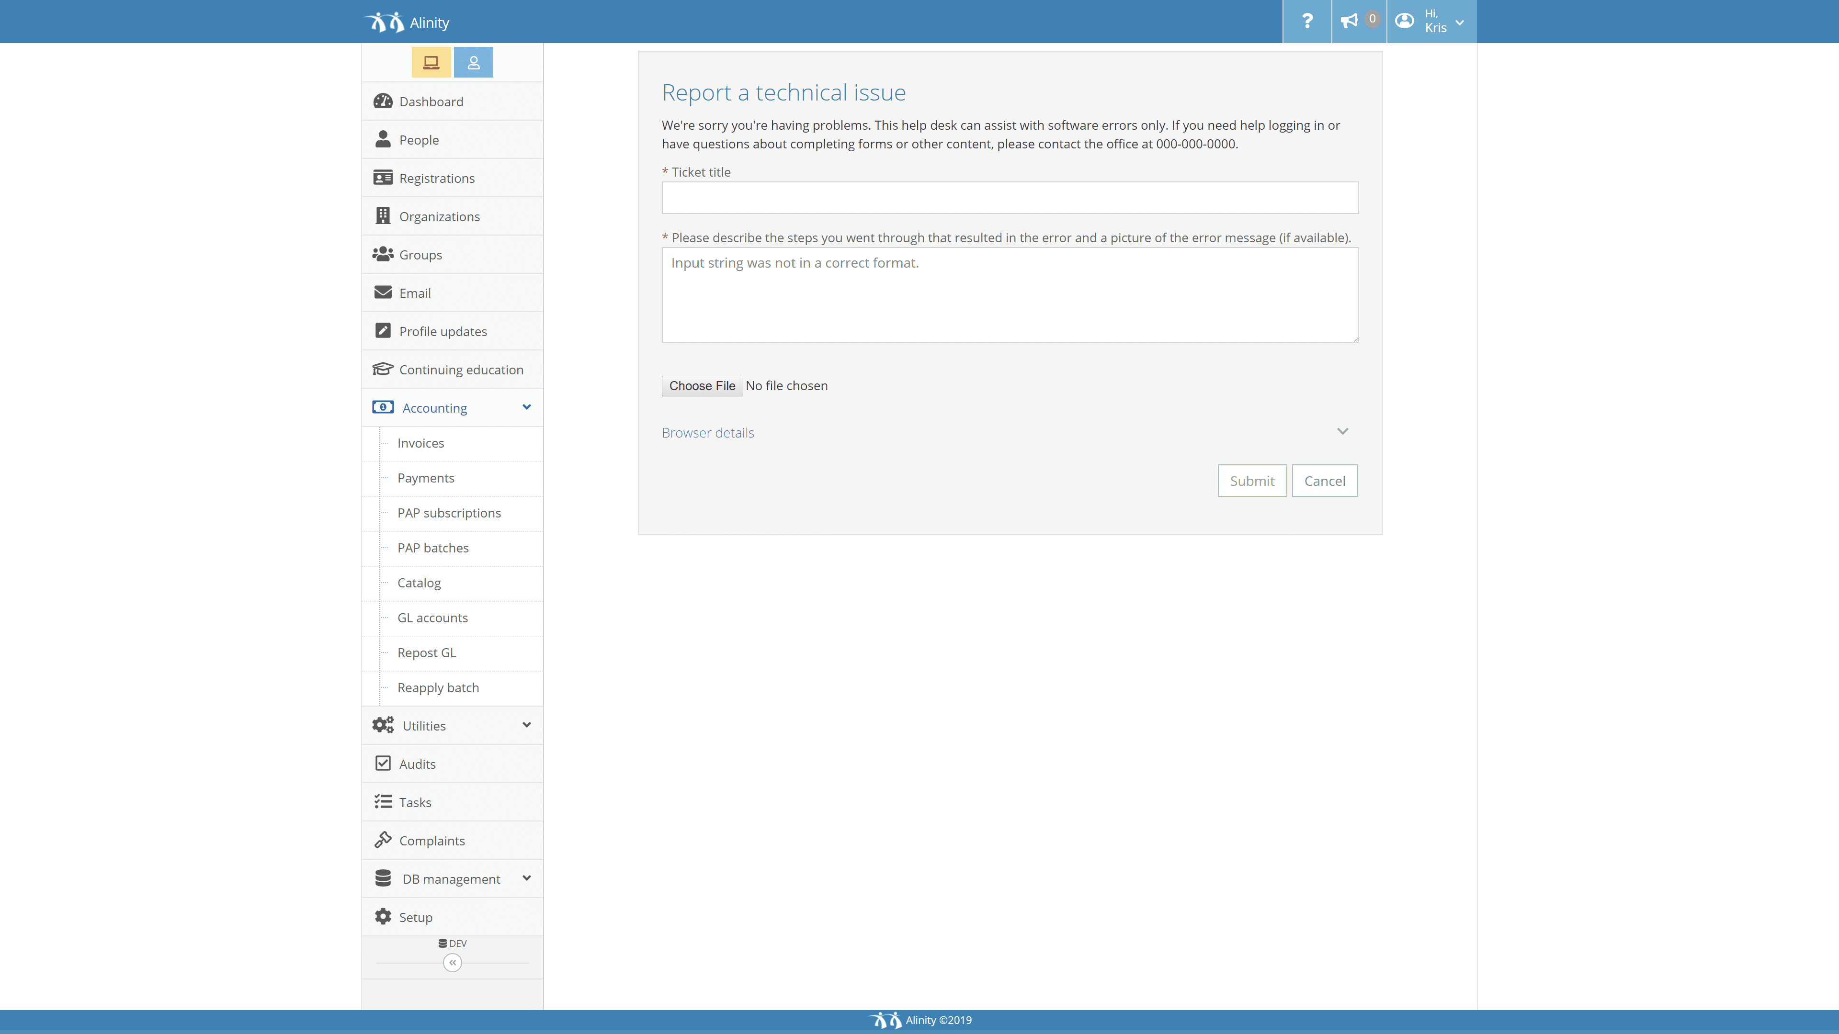The width and height of the screenshot is (1839, 1034).
Task: Click the DEV database indicator
Action: tap(453, 944)
